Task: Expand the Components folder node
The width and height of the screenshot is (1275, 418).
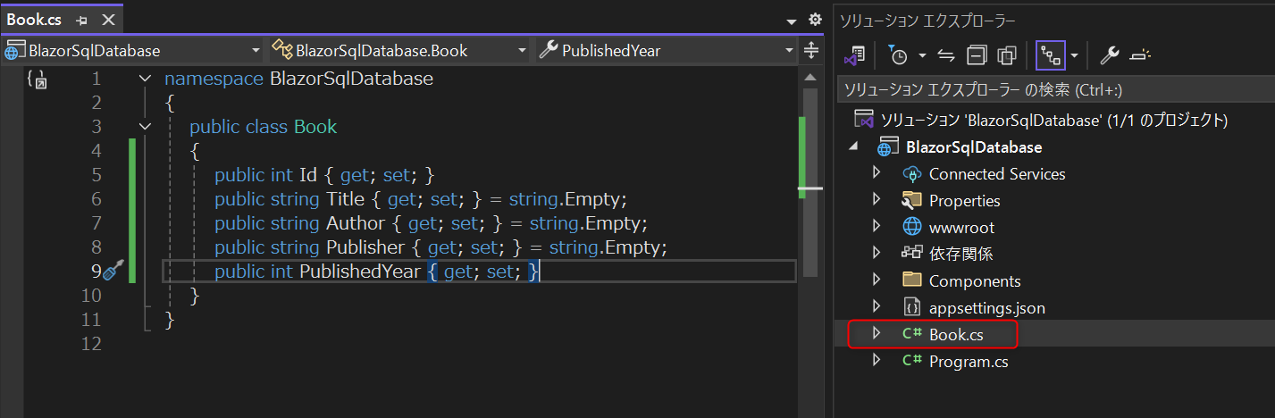Action: (877, 280)
